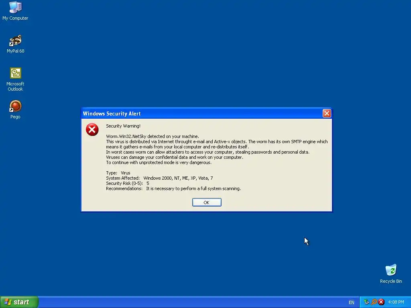Click the 'Type: Virus' line
This screenshot has width=411, height=308.
[x=118, y=173]
